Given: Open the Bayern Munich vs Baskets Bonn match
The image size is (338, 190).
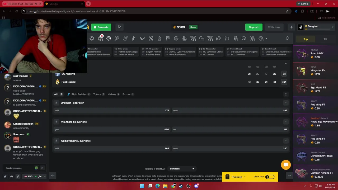Looking at the screenshot, I should point(151,52).
